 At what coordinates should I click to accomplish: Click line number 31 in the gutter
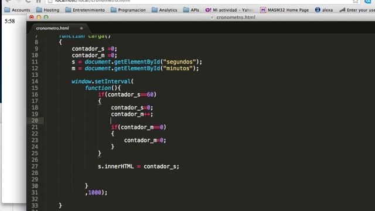pos(35,192)
